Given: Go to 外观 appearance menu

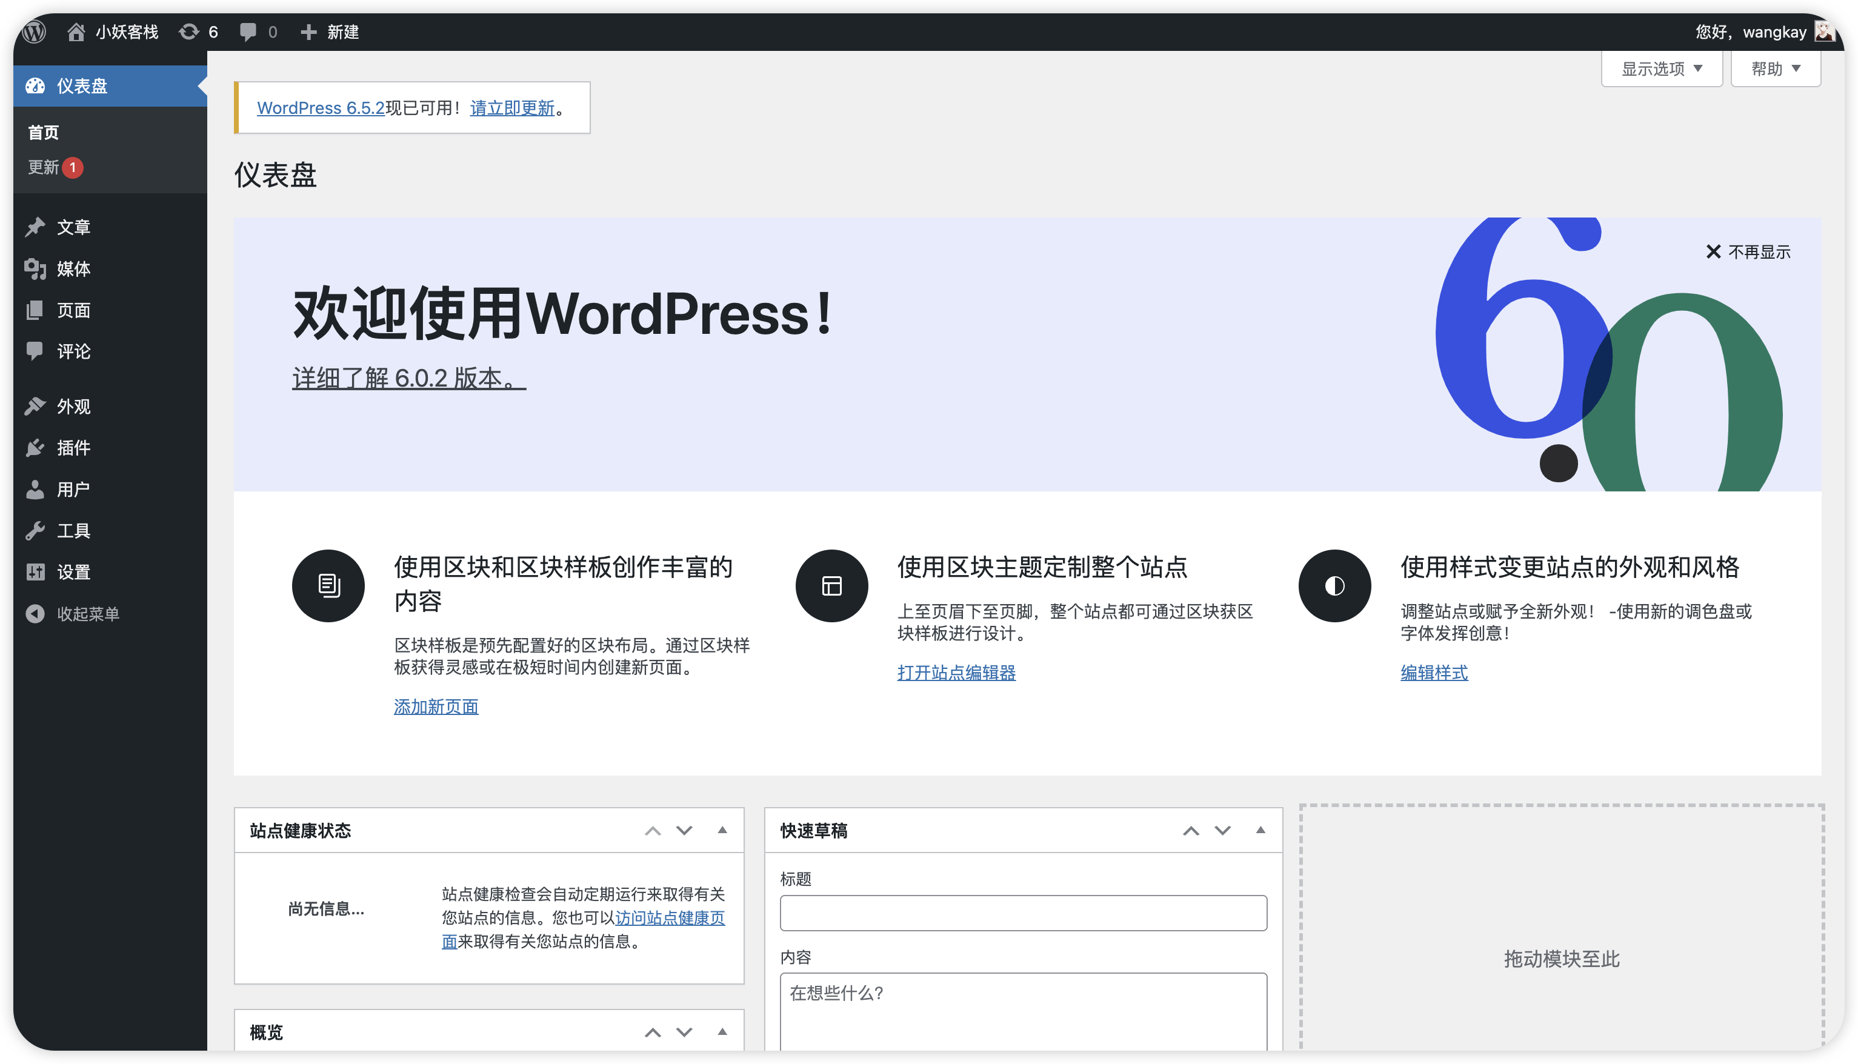Looking at the screenshot, I should pyautogui.click(x=73, y=407).
